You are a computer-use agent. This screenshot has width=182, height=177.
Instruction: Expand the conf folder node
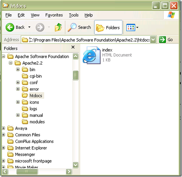[x=18, y=82]
